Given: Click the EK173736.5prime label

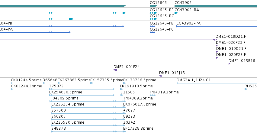Looking at the screenshot, I should [x=140, y=80].
